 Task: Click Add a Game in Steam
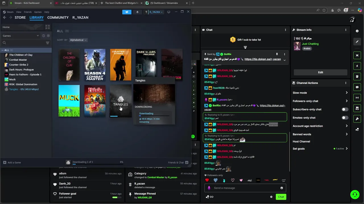pyautogui.click(x=12, y=162)
